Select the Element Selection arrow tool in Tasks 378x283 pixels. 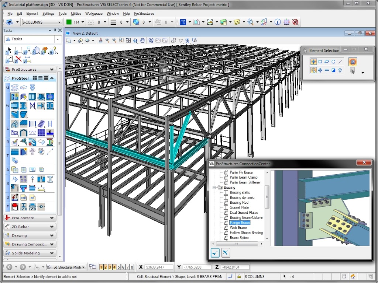[8, 50]
